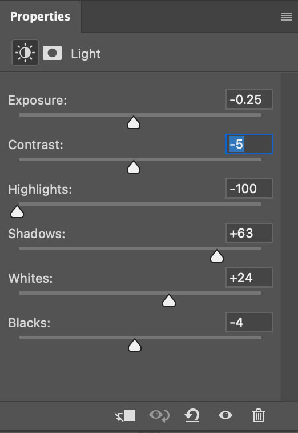298x433 pixels.
Task: Click the Highlights value field
Action: click(x=249, y=189)
